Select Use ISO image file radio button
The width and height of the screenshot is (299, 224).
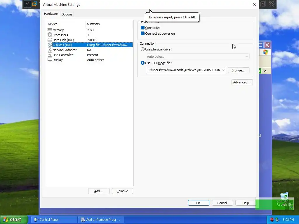pyautogui.click(x=142, y=63)
